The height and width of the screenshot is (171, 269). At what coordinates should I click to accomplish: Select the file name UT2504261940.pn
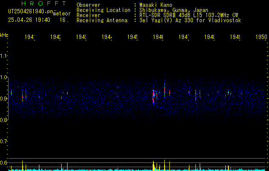(x=30, y=12)
